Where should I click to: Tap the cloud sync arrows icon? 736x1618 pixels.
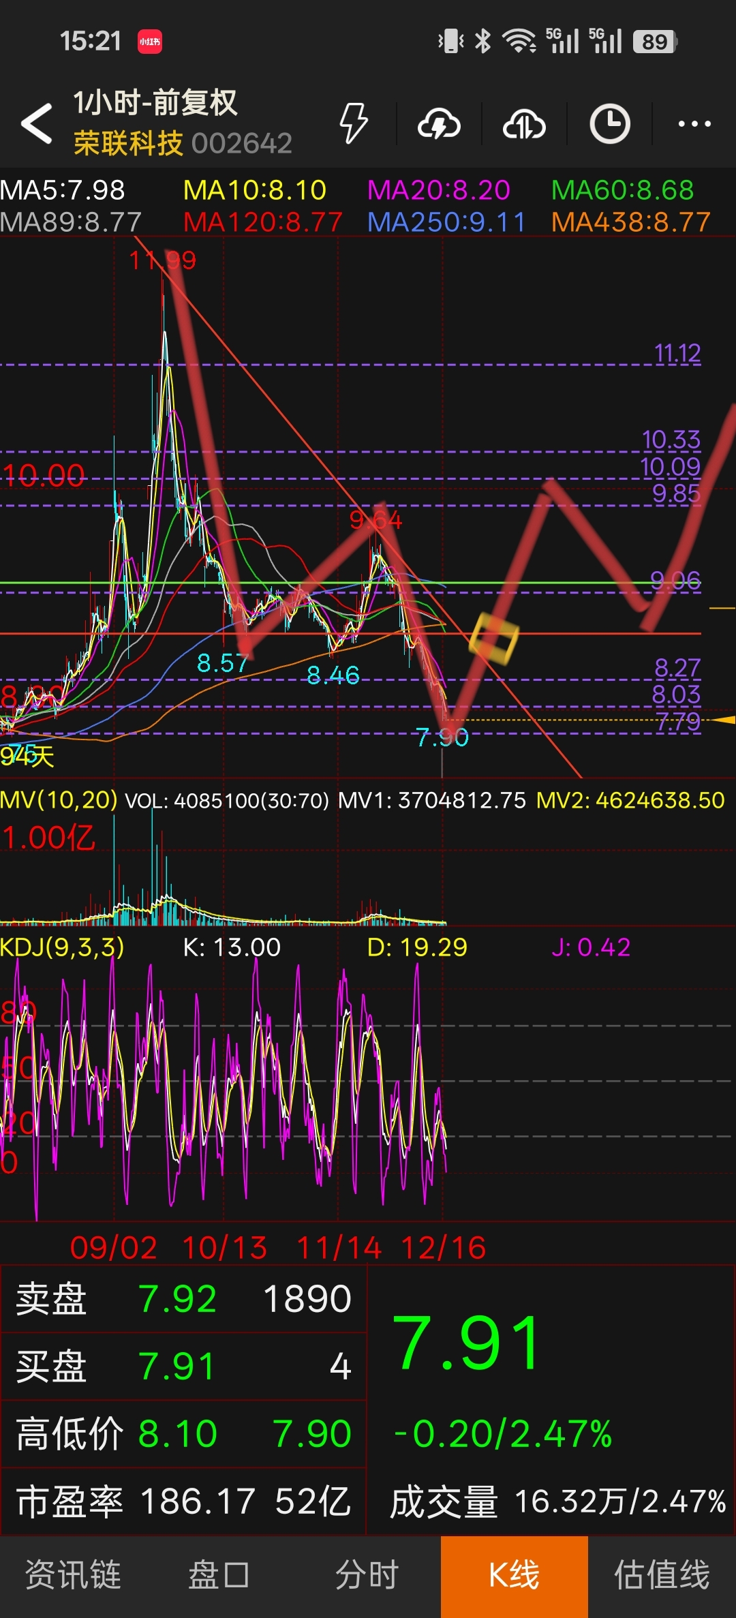point(524,124)
